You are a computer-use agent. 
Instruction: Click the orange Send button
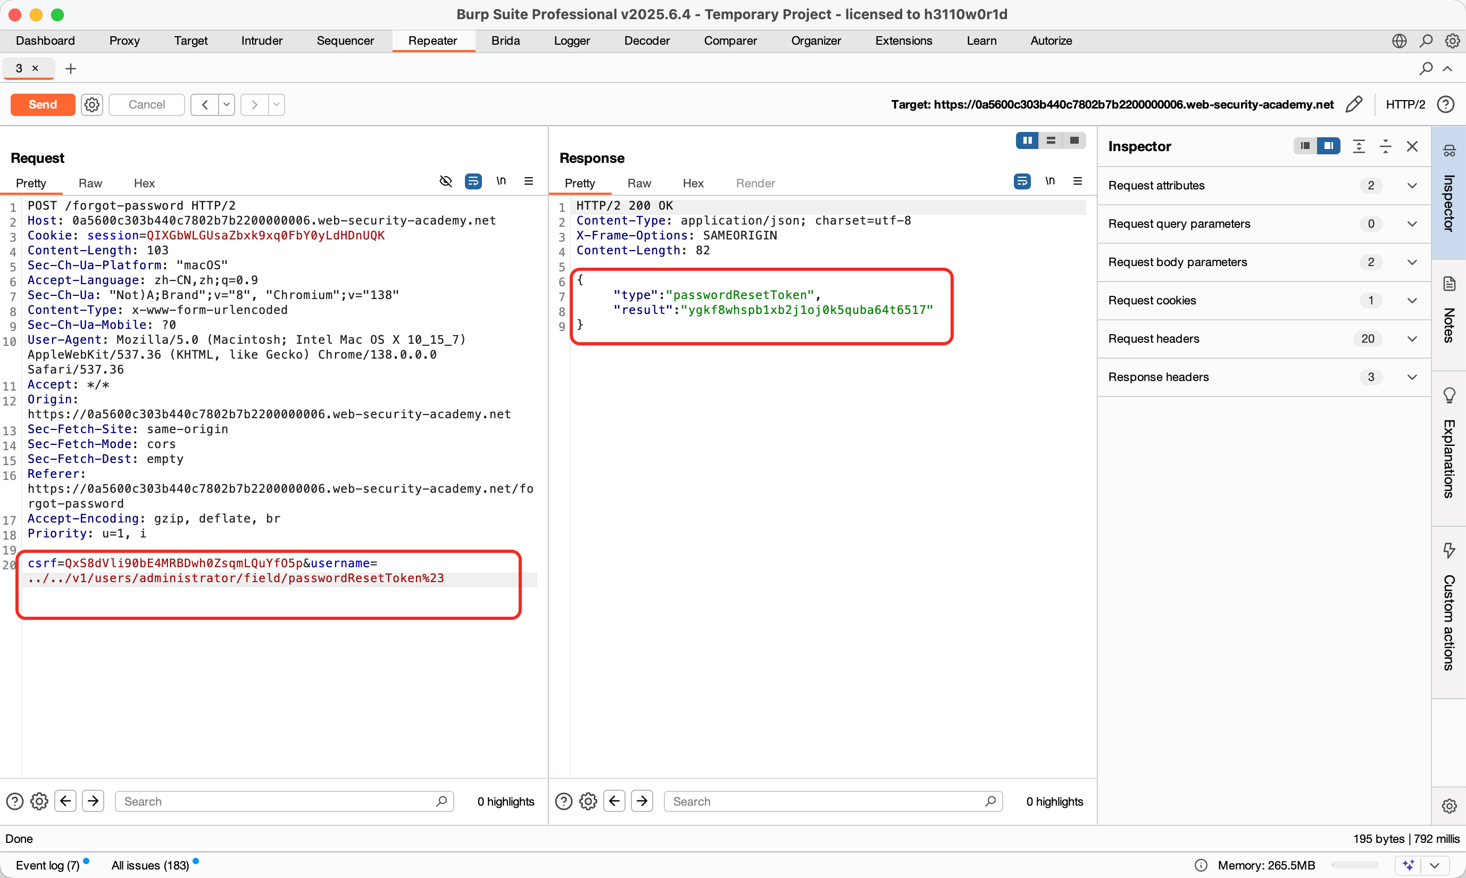tap(43, 104)
